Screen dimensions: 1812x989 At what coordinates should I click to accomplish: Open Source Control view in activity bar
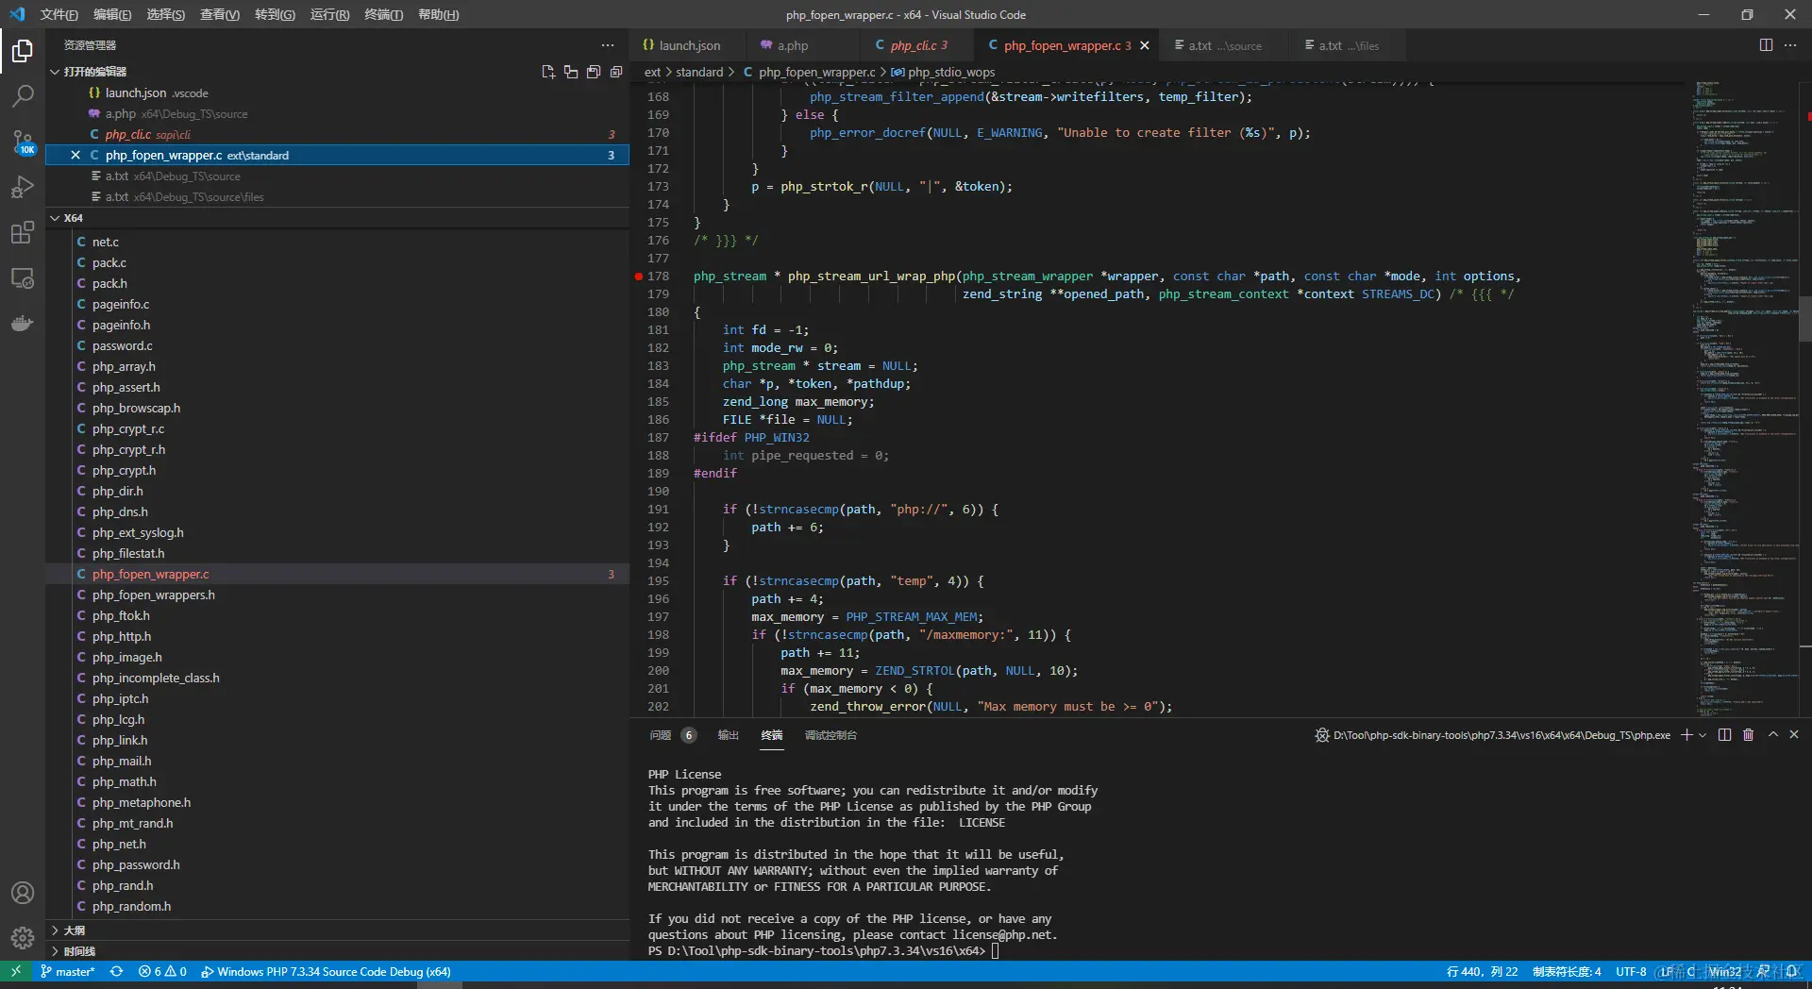click(x=23, y=142)
